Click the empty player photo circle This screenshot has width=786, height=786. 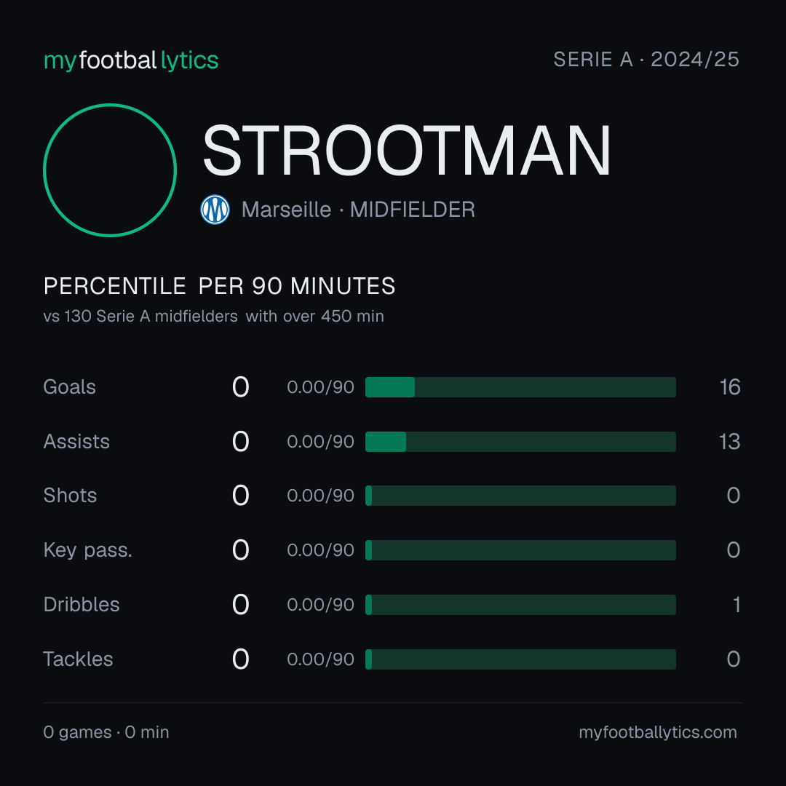110,170
